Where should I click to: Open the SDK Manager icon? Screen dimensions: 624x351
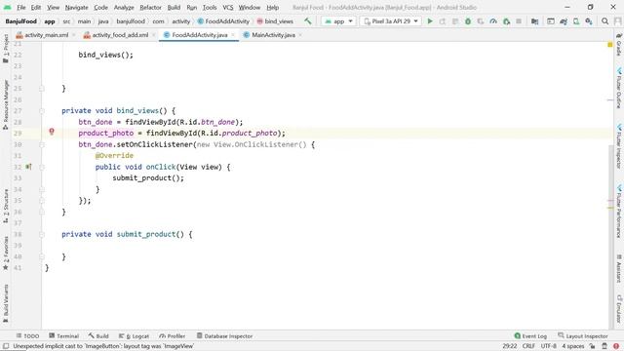point(589,21)
